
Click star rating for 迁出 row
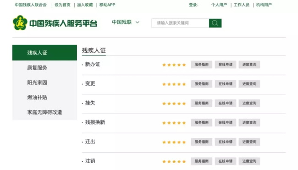point(174,142)
